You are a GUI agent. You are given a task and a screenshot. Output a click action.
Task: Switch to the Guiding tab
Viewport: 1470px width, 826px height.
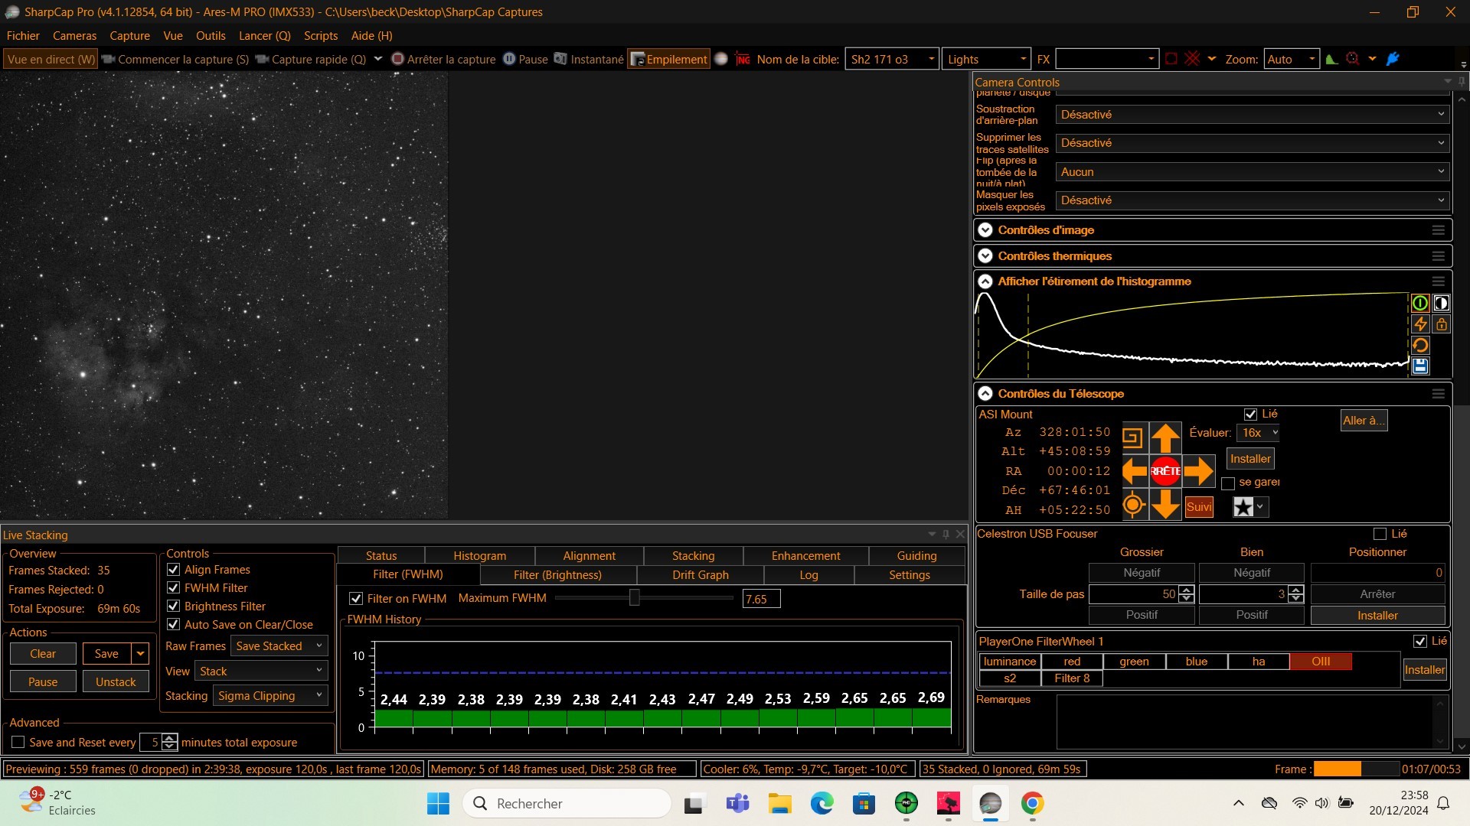(x=916, y=556)
